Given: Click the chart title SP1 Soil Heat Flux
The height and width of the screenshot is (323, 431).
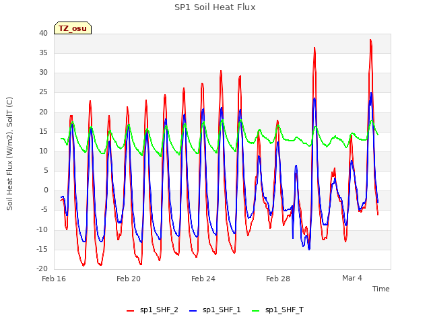Looking at the screenshot, I should (215, 7).
